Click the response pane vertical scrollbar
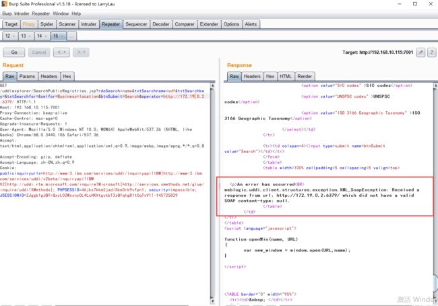438x306 pixels. pos(436,193)
